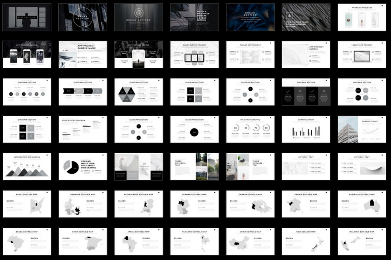
Task: Open the Netherlands Editable Map slide
Action: click(139, 204)
